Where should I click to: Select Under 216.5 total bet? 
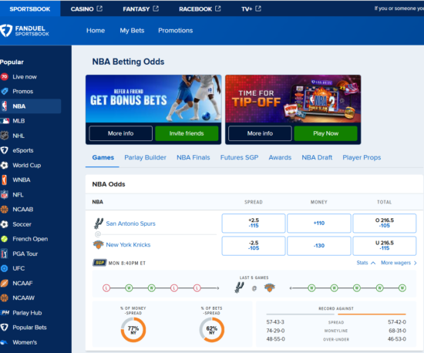point(384,246)
